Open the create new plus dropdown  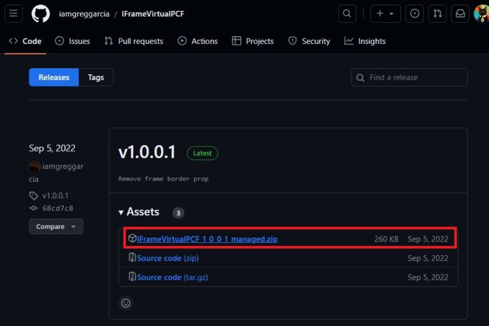point(385,13)
